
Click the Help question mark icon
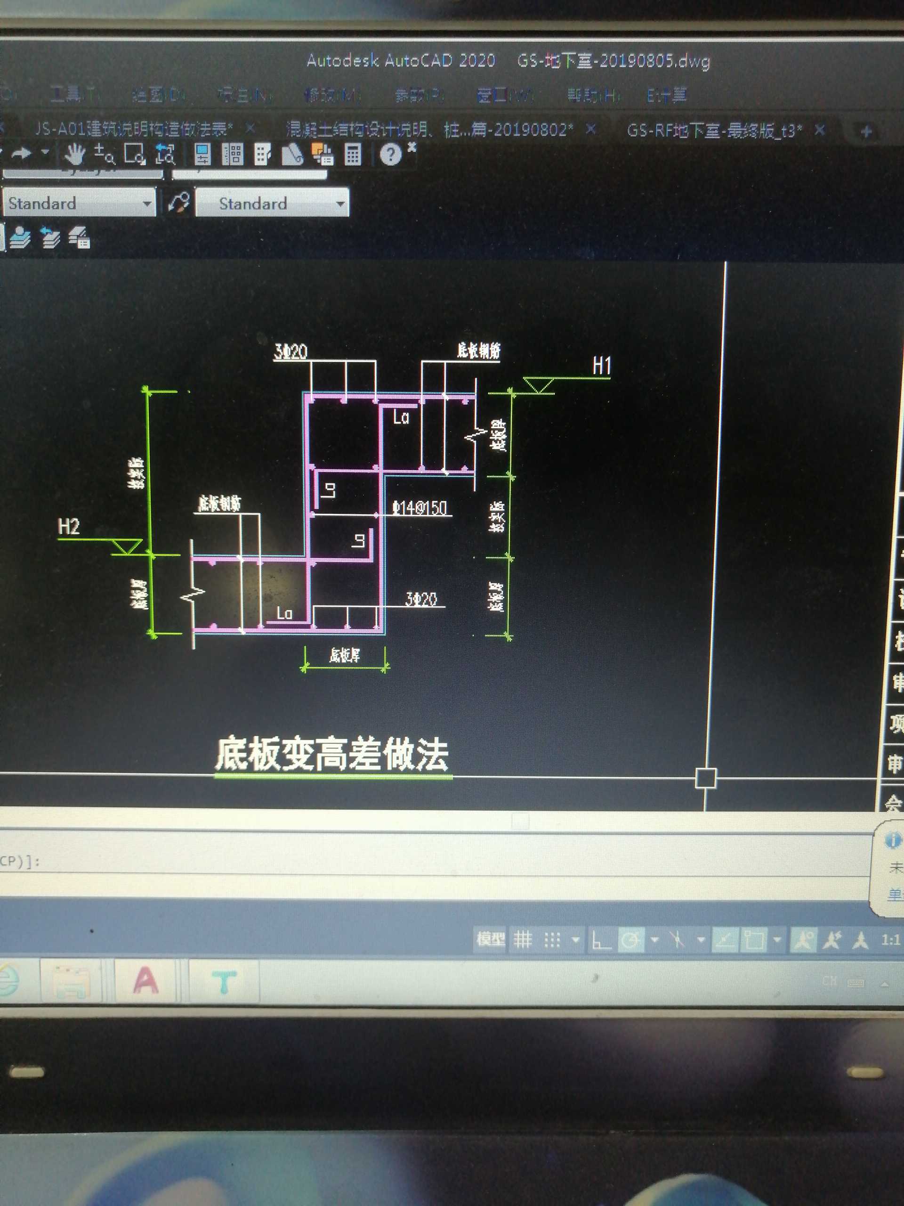(390, 155)
